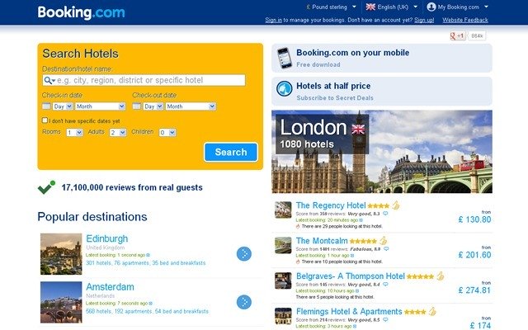Open the English (UK) language menu
This screenshot has width=528, height=330.
click(392, 7)
